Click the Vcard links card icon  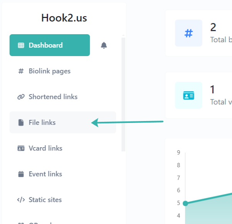[21, 148]
